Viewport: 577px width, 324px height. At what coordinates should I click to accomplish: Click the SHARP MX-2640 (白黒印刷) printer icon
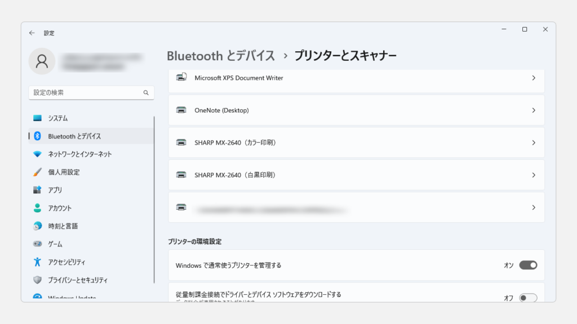181,175
